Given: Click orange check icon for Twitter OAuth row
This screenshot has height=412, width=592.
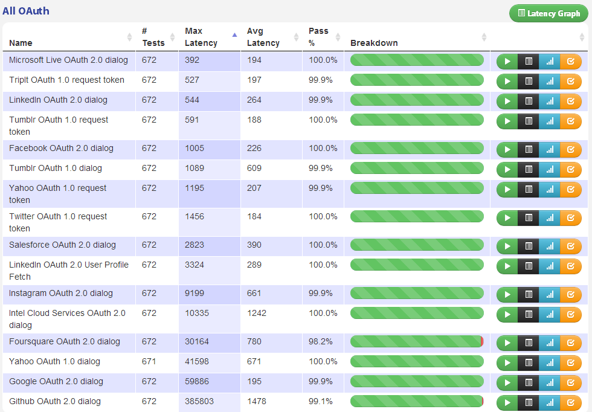Looking at the screenshot, I should tap(571, 218).
